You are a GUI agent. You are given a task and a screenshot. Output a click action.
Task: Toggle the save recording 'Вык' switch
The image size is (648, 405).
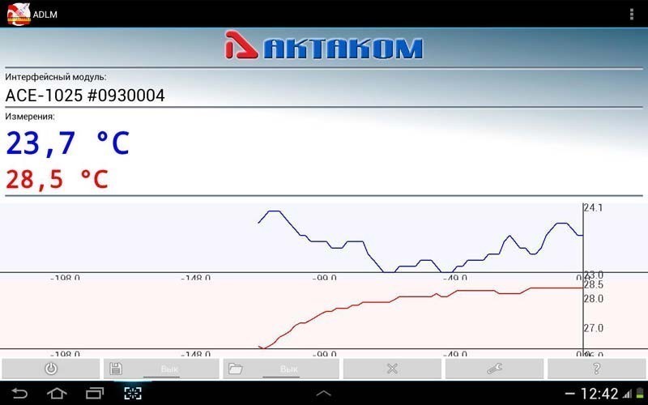[169, 369]
